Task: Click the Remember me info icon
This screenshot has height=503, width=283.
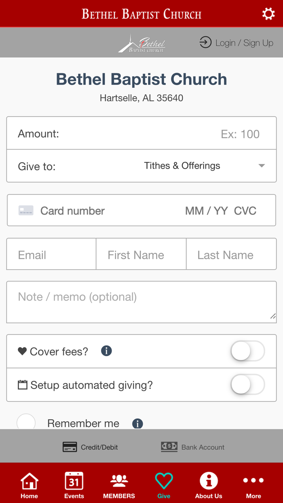Action: click(x=137, y=423)
